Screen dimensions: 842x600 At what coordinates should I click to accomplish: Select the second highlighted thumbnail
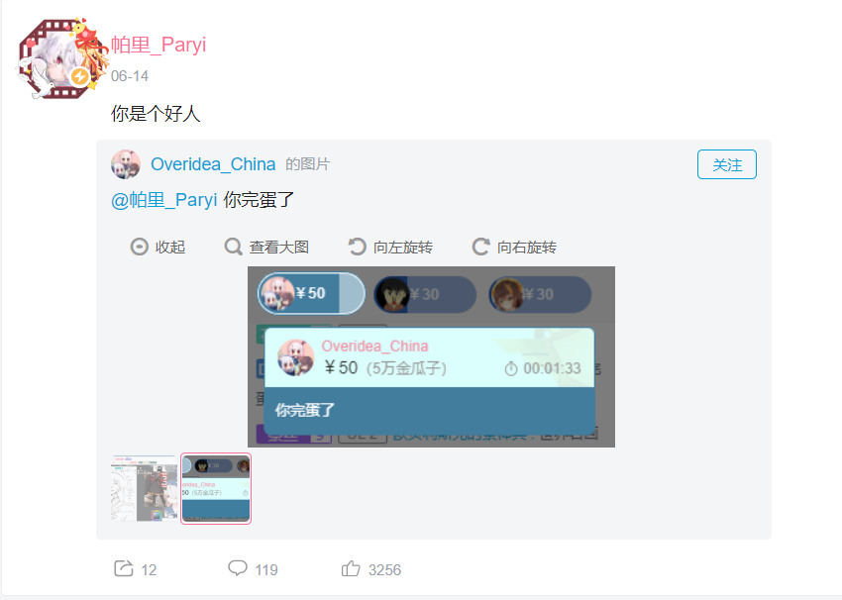tap(216, 488)
